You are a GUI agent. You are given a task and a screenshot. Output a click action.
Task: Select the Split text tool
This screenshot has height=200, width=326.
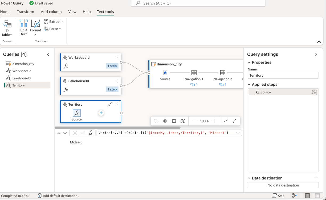click(23, 27)
